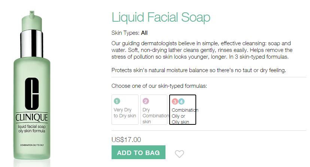The width and height of the screenshot is (310, 167).
Task: Click the 'oily skin formula' bottle label
Action: click(32, 131)
